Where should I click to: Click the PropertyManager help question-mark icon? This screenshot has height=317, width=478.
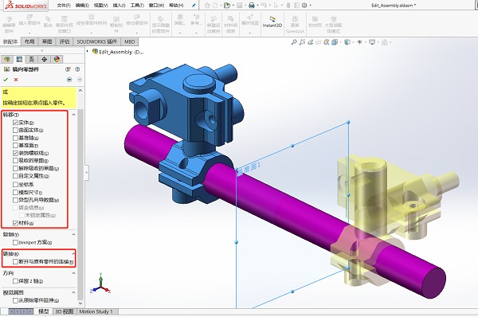77,69
